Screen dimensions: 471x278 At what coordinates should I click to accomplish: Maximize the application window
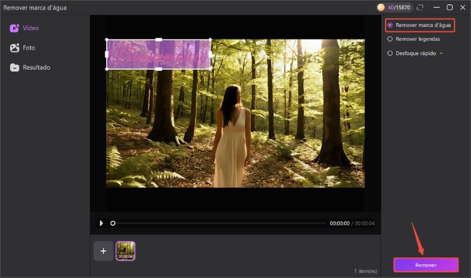[x=449, y=7]
